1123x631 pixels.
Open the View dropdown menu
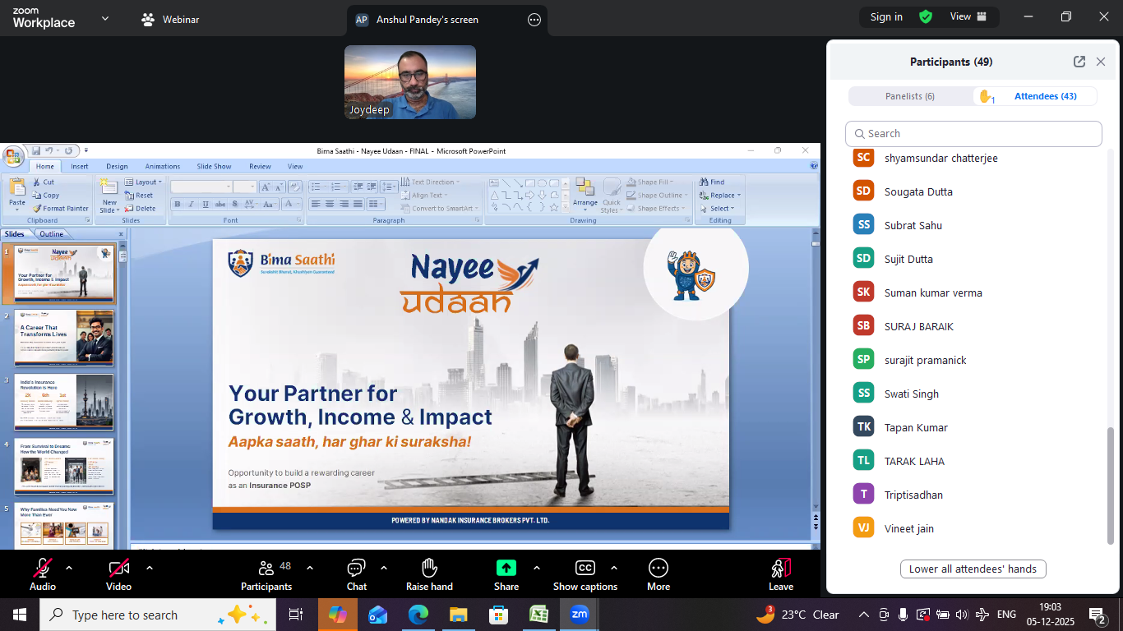pyautogui.click(x=966, y=17)
